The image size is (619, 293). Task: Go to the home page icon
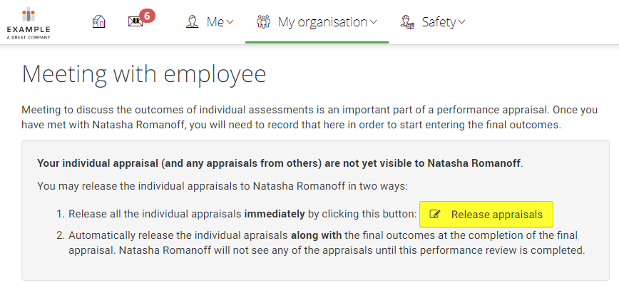[98, 21]
